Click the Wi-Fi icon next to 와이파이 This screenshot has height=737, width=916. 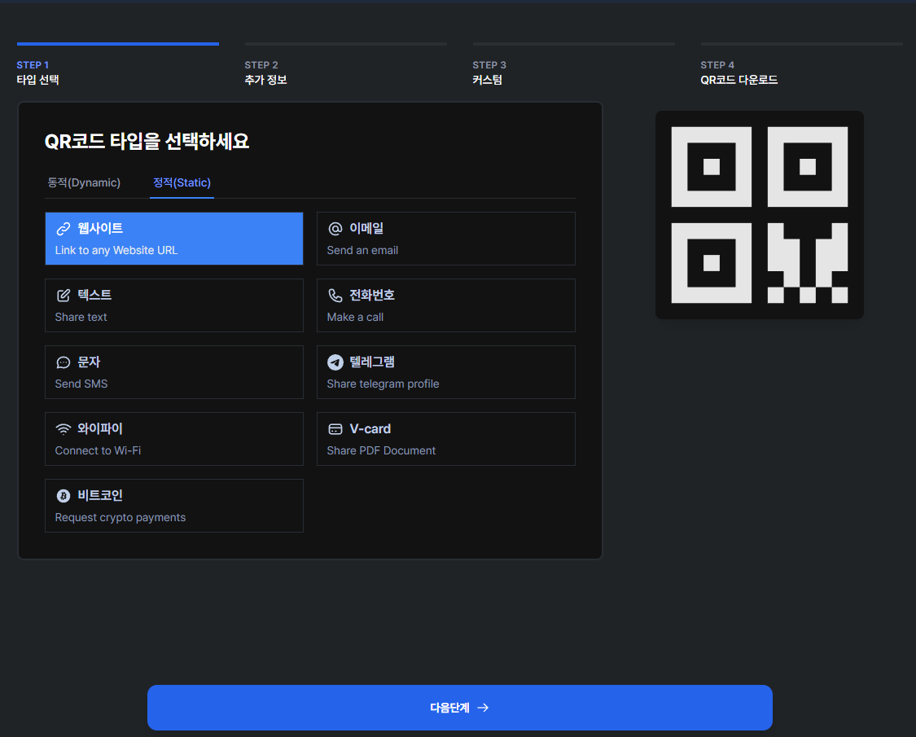63,429
